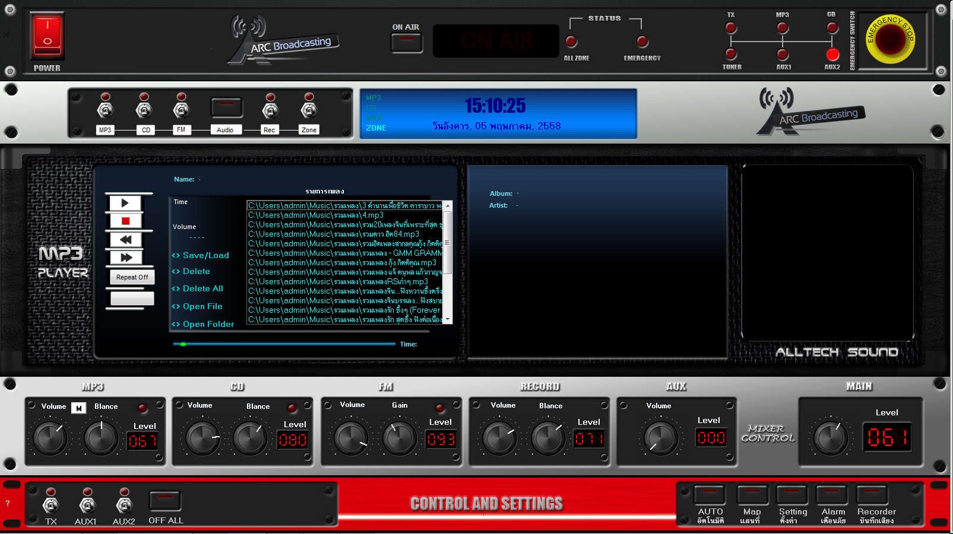Open the Setting panel button

(792, 495)
